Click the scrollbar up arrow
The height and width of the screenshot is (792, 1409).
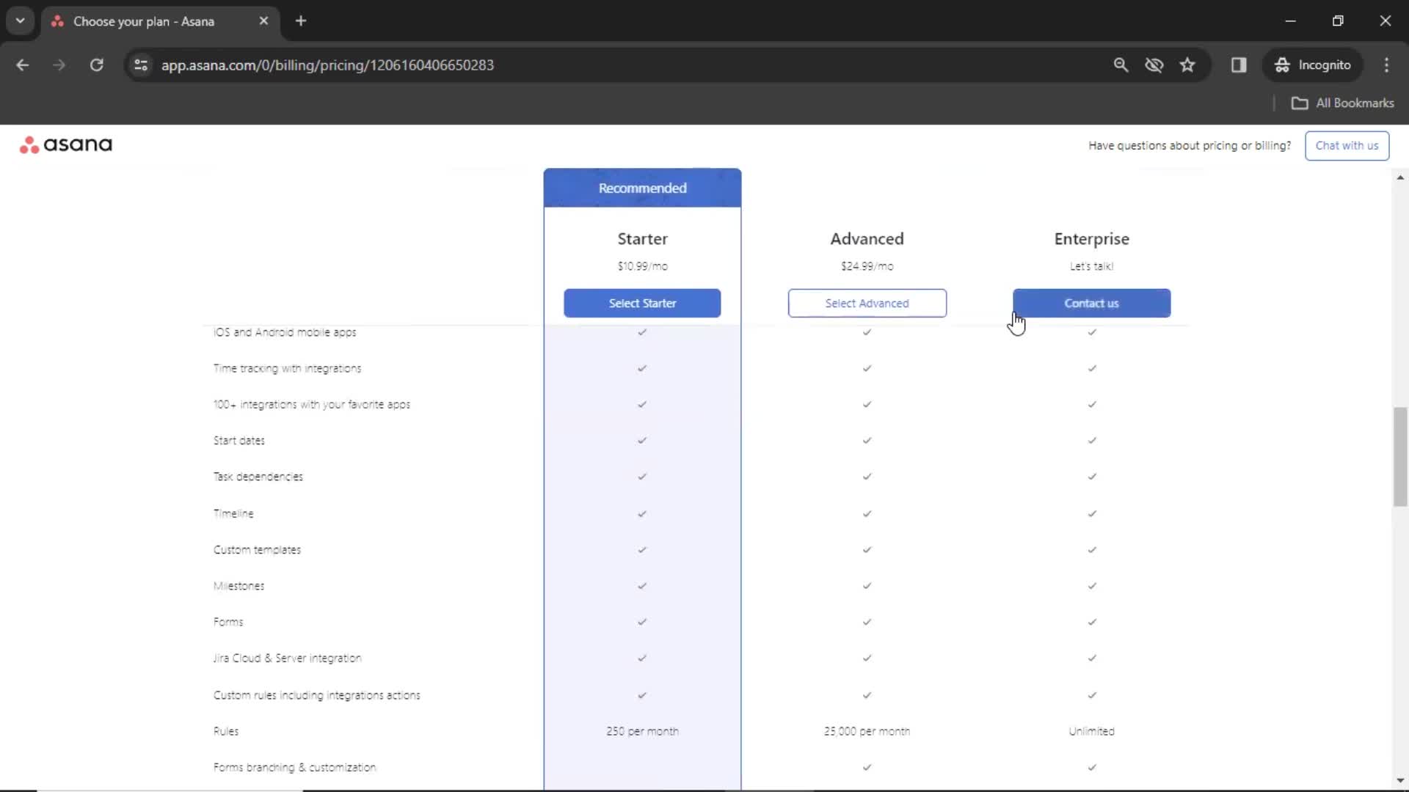(x=1400, y=177)
